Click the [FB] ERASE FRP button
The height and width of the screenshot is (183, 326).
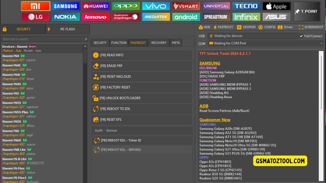[x=142, y=66]
